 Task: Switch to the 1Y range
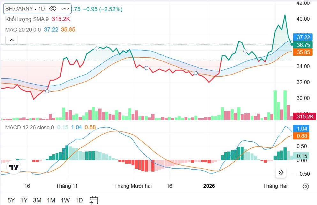point(24,200)
